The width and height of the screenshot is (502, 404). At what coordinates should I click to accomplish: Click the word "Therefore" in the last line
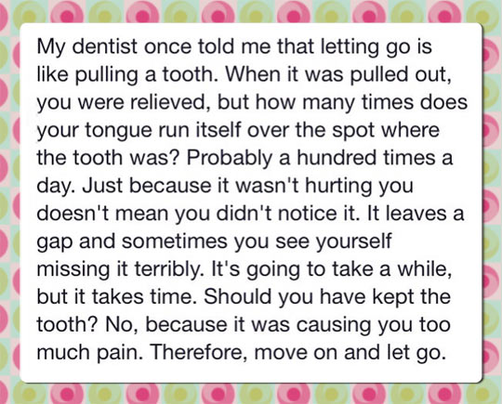[x=196, y=352]
